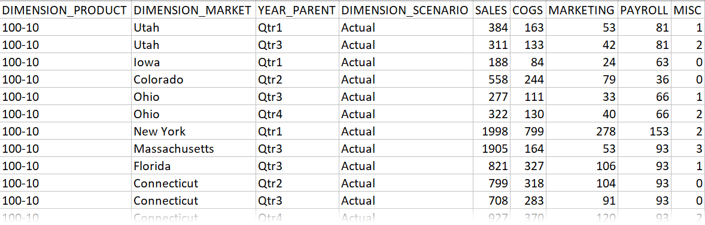Select the DIMENSION_MARKET column header
The width and height of the screenshot is (705, 225).
(193, 10)
